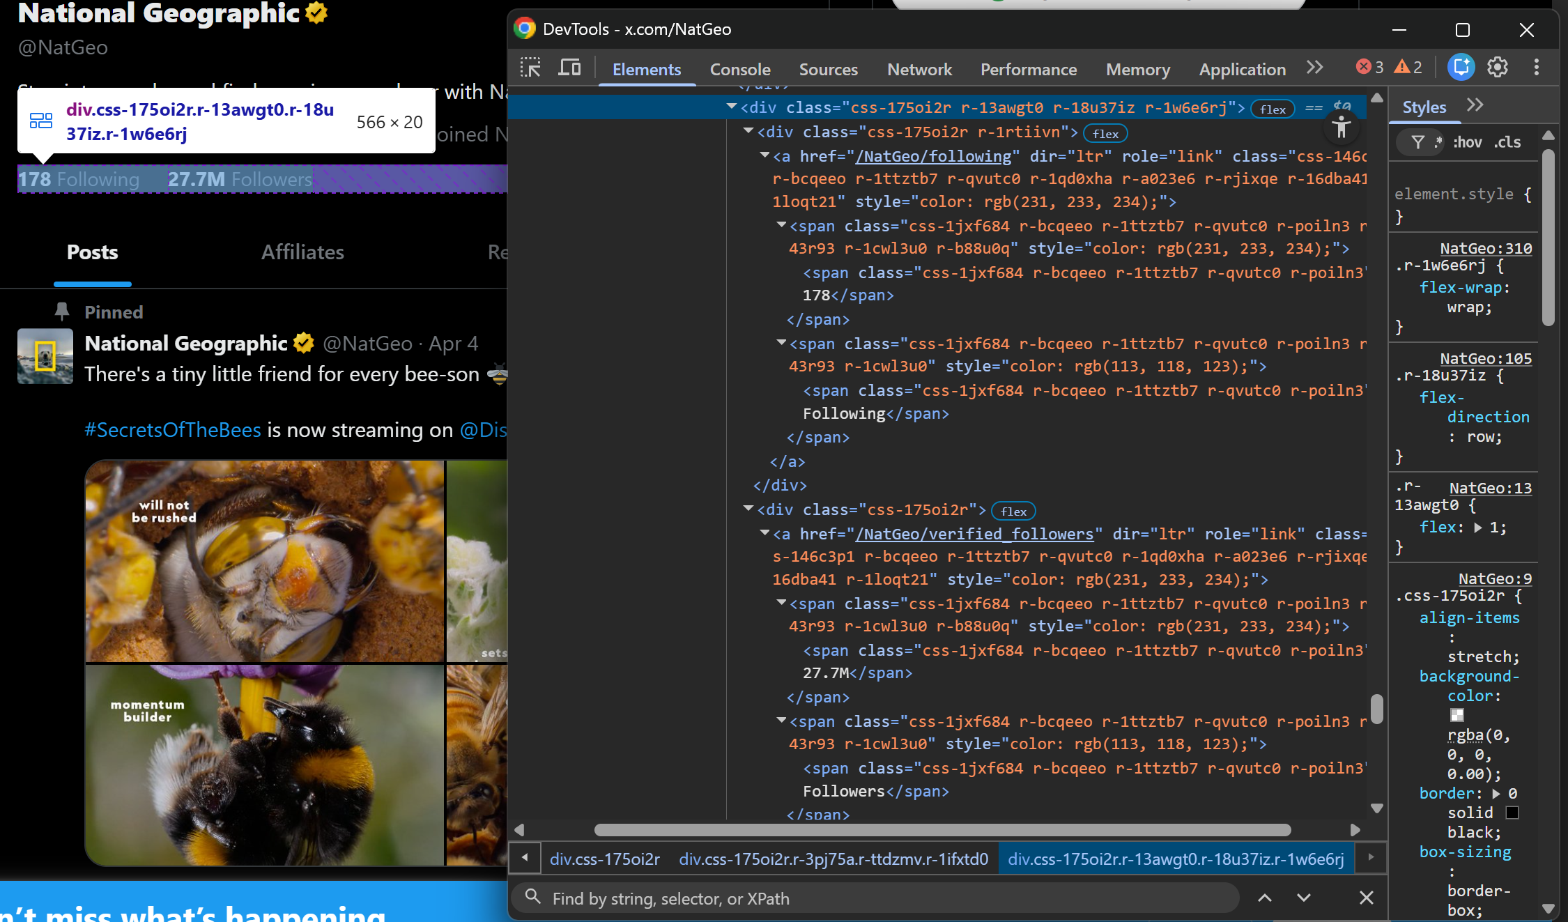Go to previous search result arrow
This screenshot has height=922, width=1568.
tap(1265, 898)
